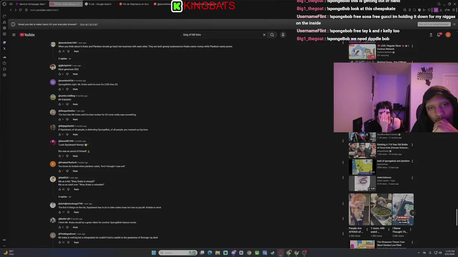This screenshot has width=458, height=257.
Task: Reply to the @Buster-q9i comment
Action: click(75, 227)
